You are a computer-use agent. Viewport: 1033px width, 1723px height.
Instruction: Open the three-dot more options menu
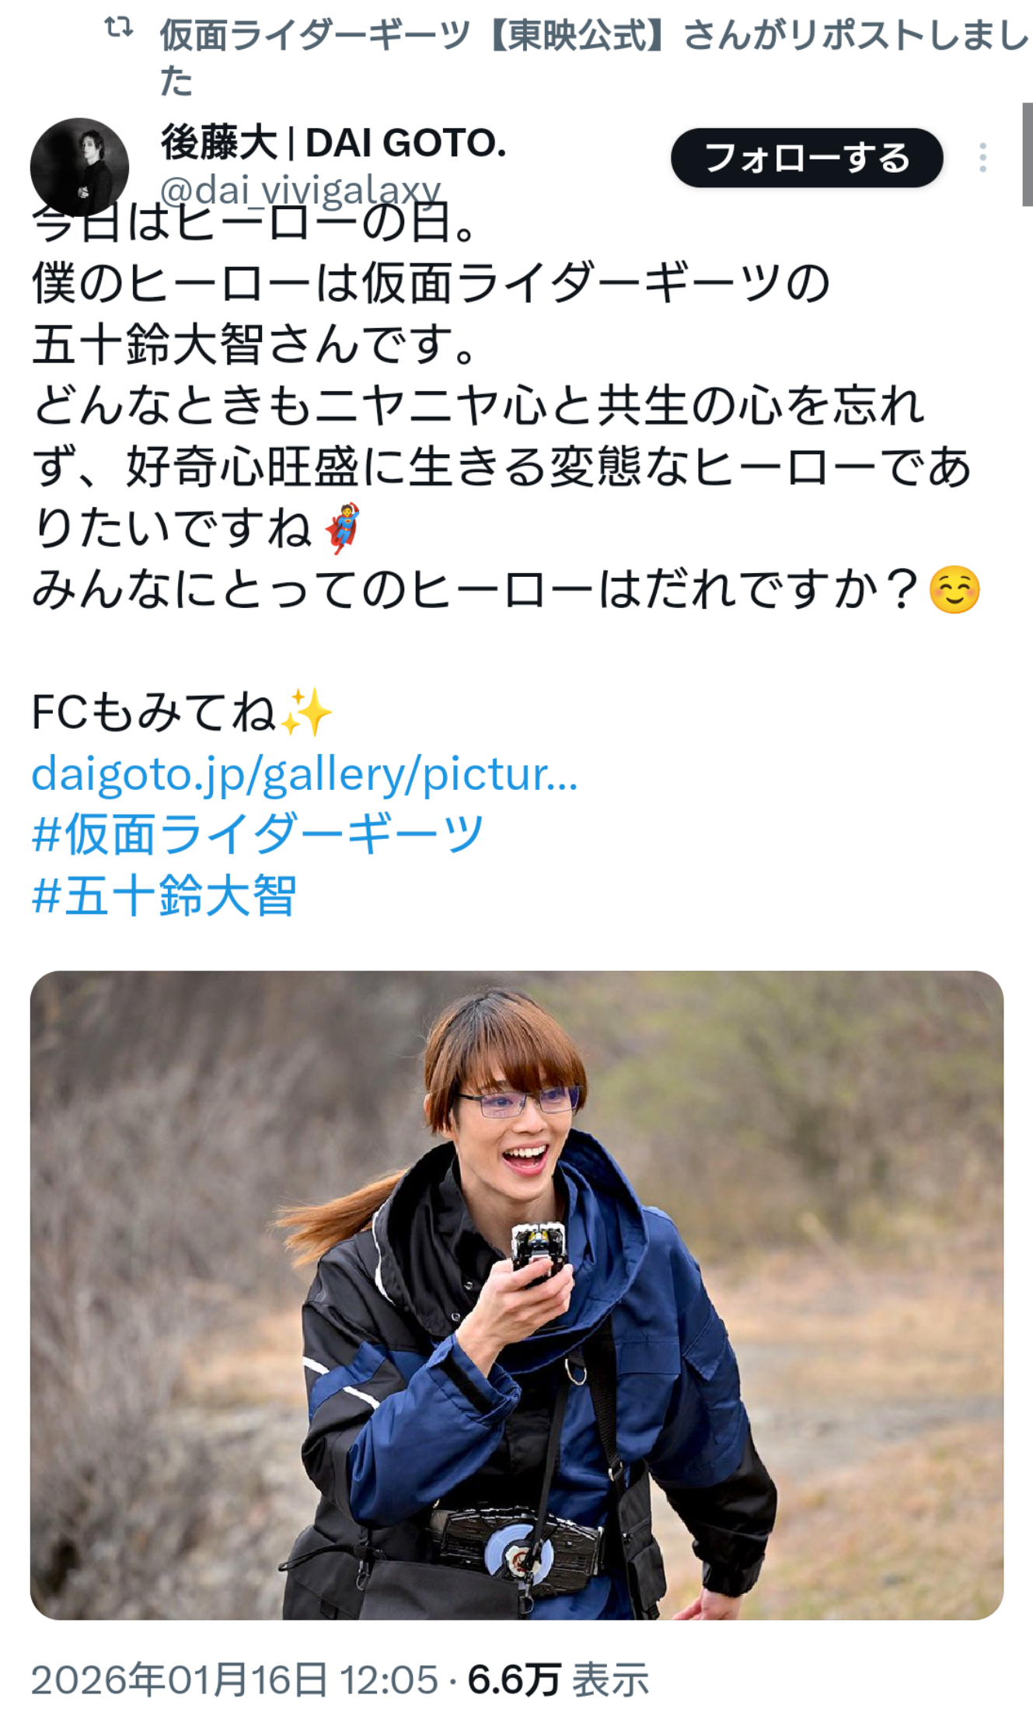982,158
